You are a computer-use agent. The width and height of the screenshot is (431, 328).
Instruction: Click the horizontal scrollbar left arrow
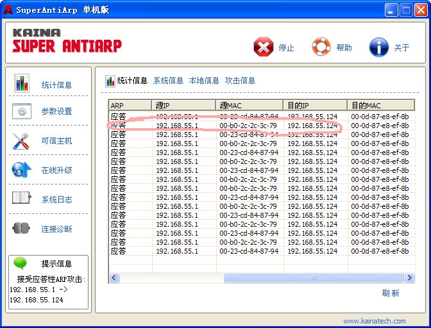click(114, 278)
